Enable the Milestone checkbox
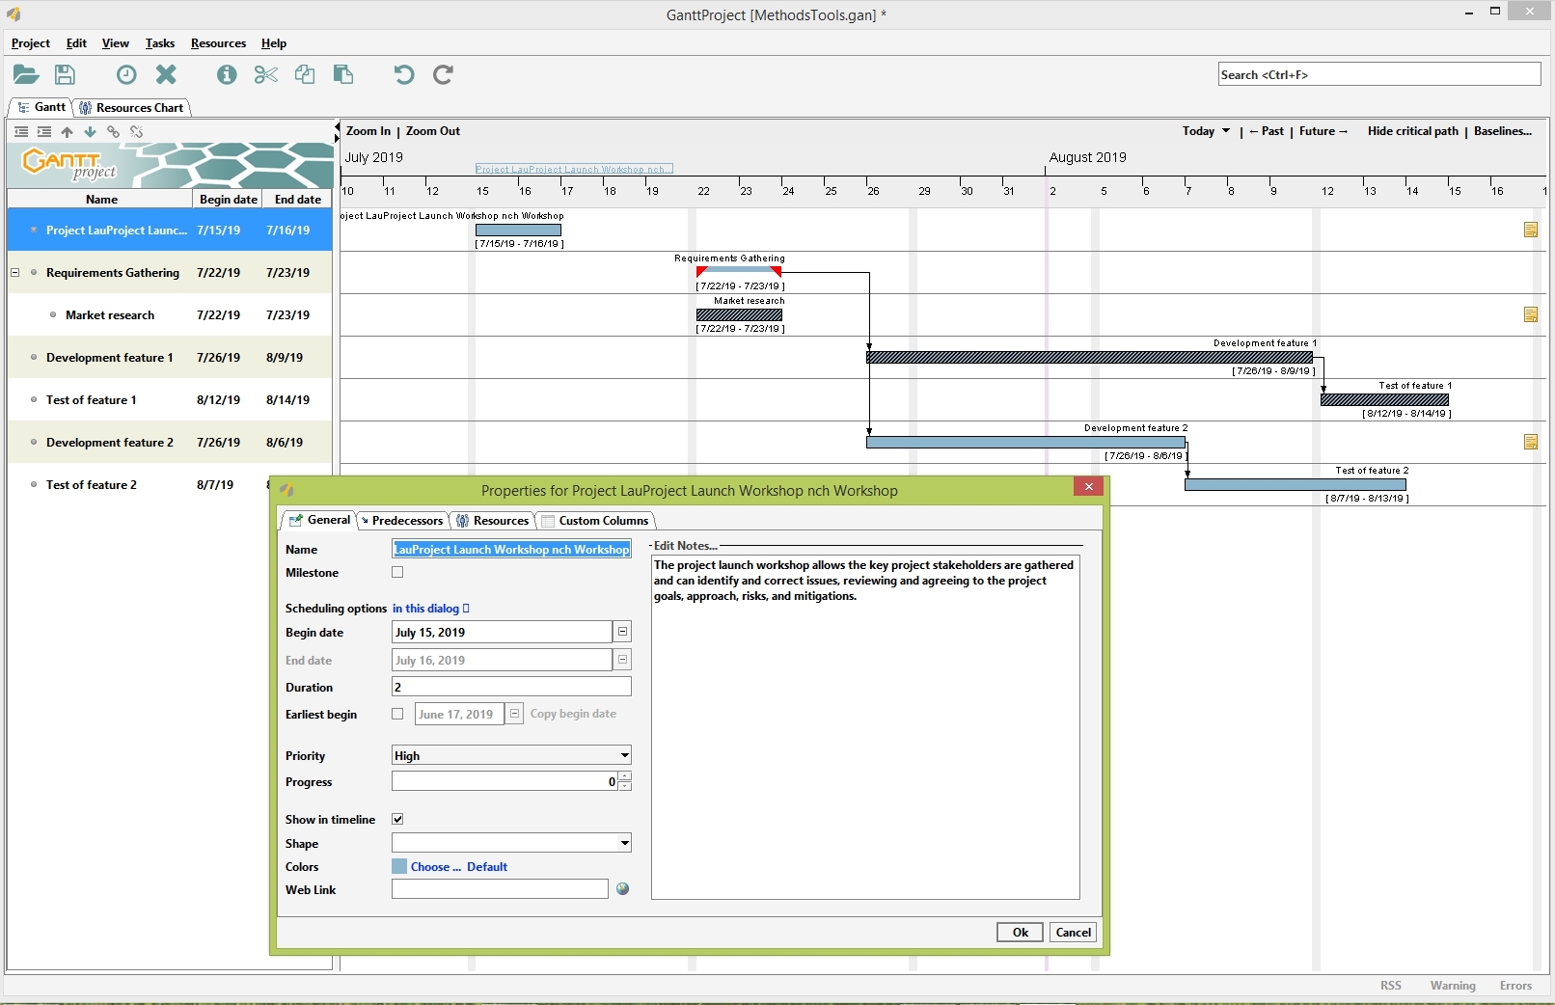1555x1005 pixels. 396,572
